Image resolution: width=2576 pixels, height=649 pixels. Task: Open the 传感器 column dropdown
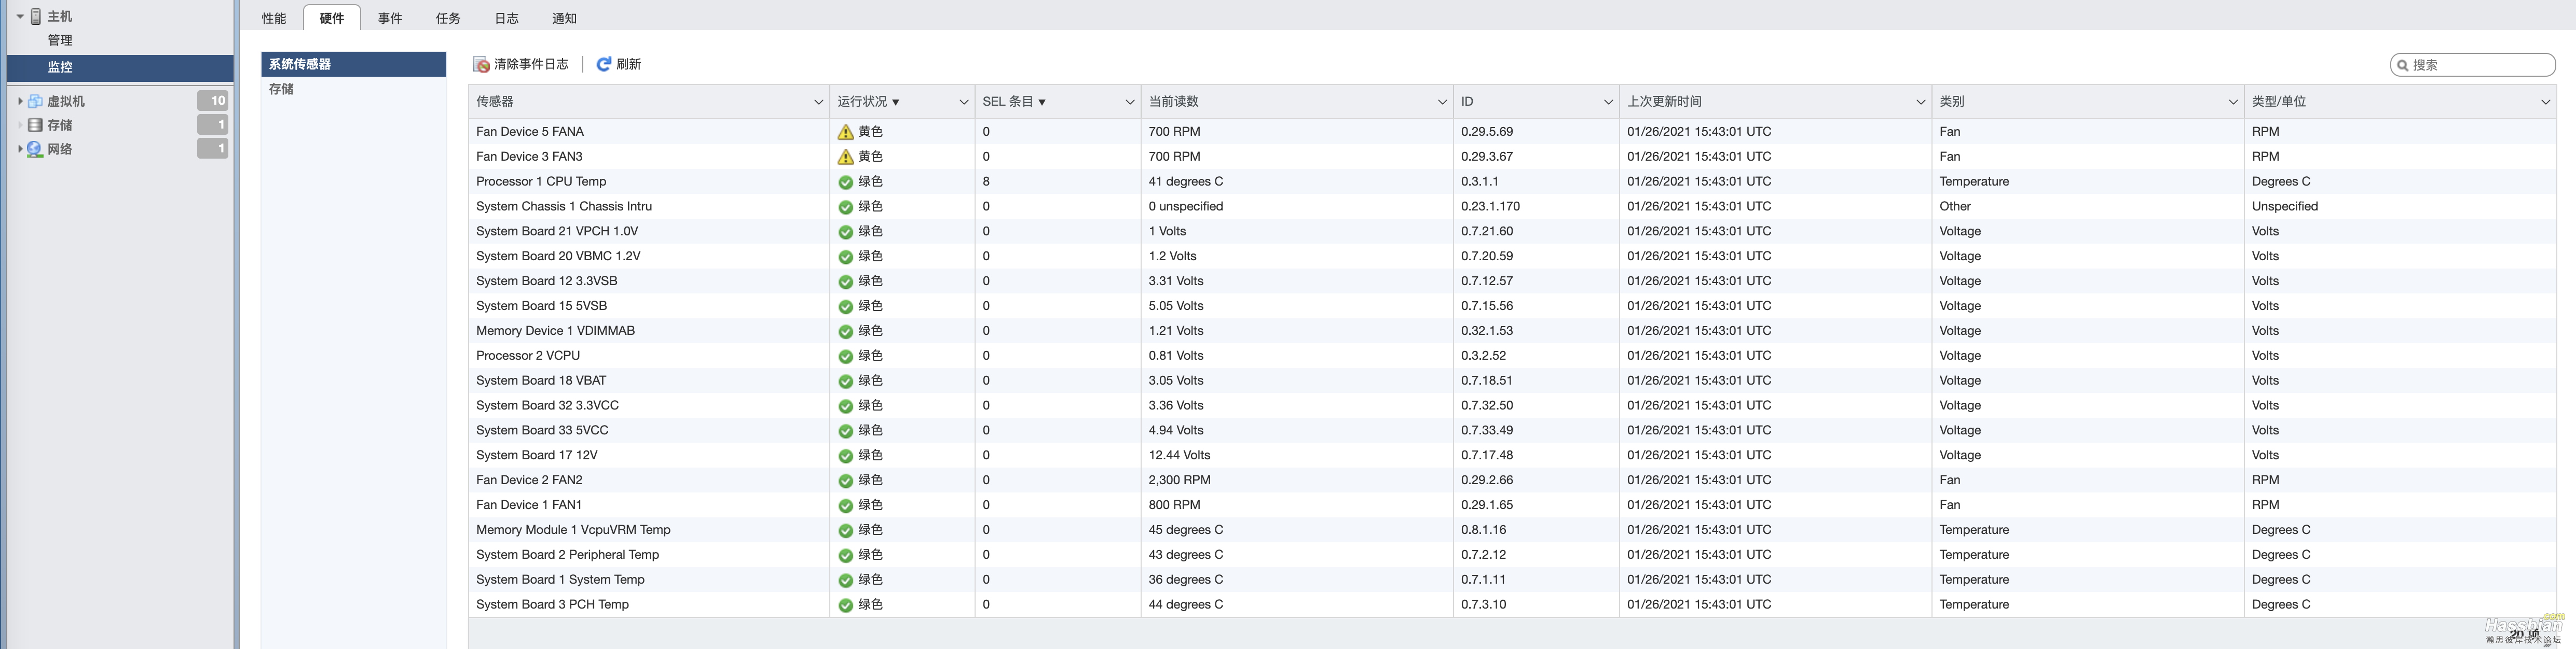point(818,102)
